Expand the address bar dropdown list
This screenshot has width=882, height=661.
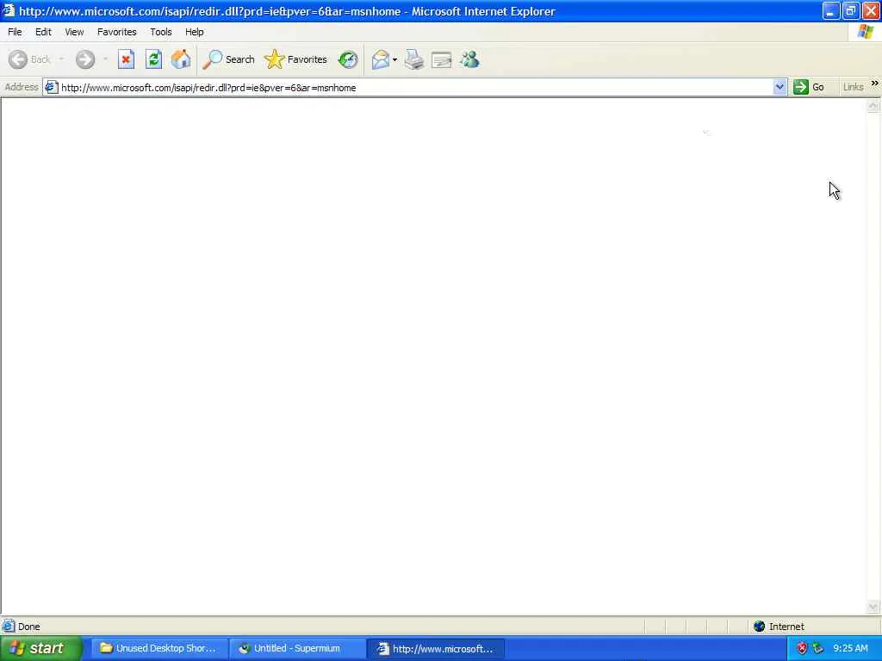[x=780, y=87]
